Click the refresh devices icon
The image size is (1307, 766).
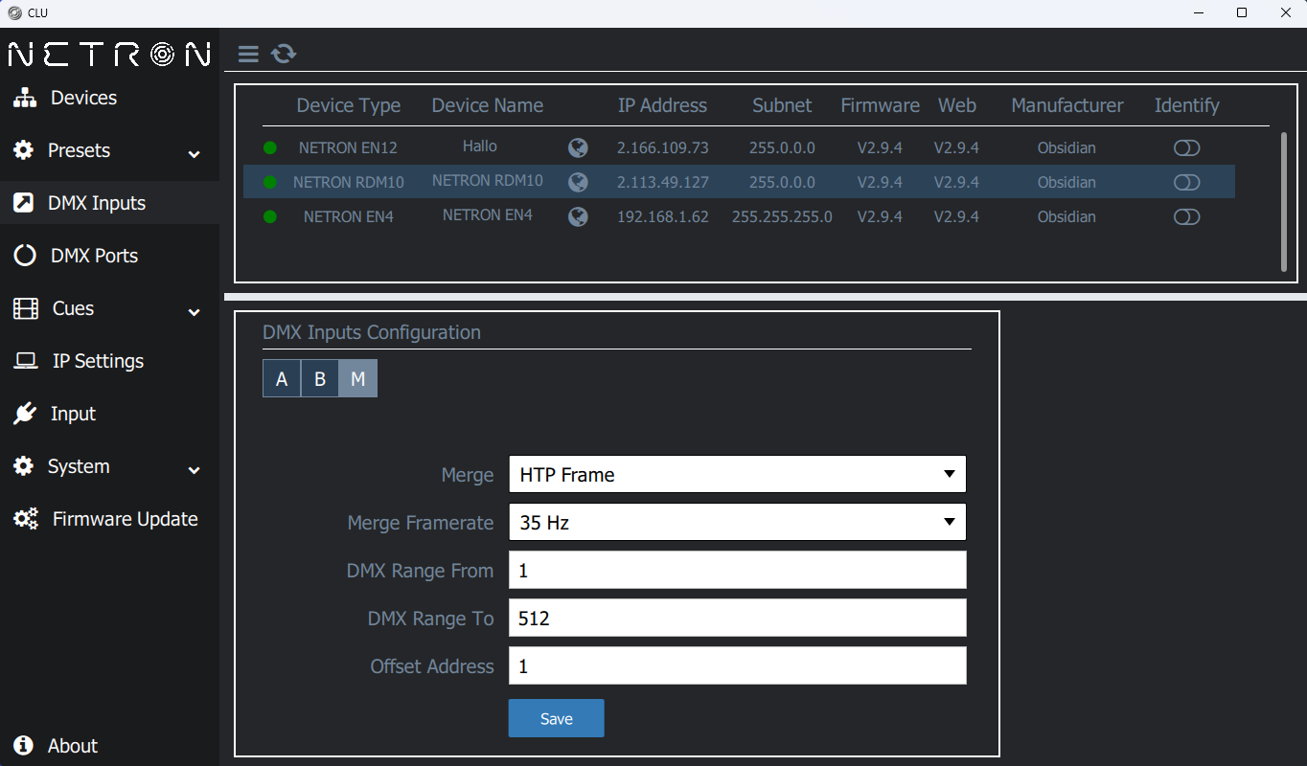click(x=284, y=54)
